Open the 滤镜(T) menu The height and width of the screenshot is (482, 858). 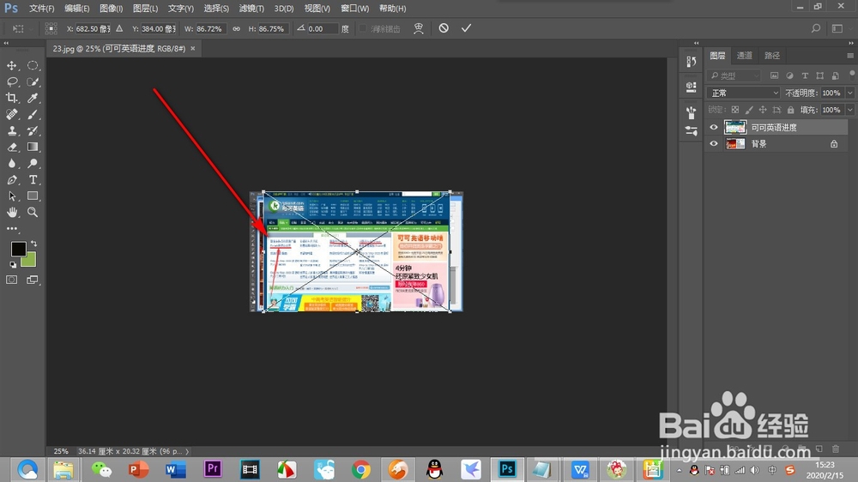(x=251, y=9)
